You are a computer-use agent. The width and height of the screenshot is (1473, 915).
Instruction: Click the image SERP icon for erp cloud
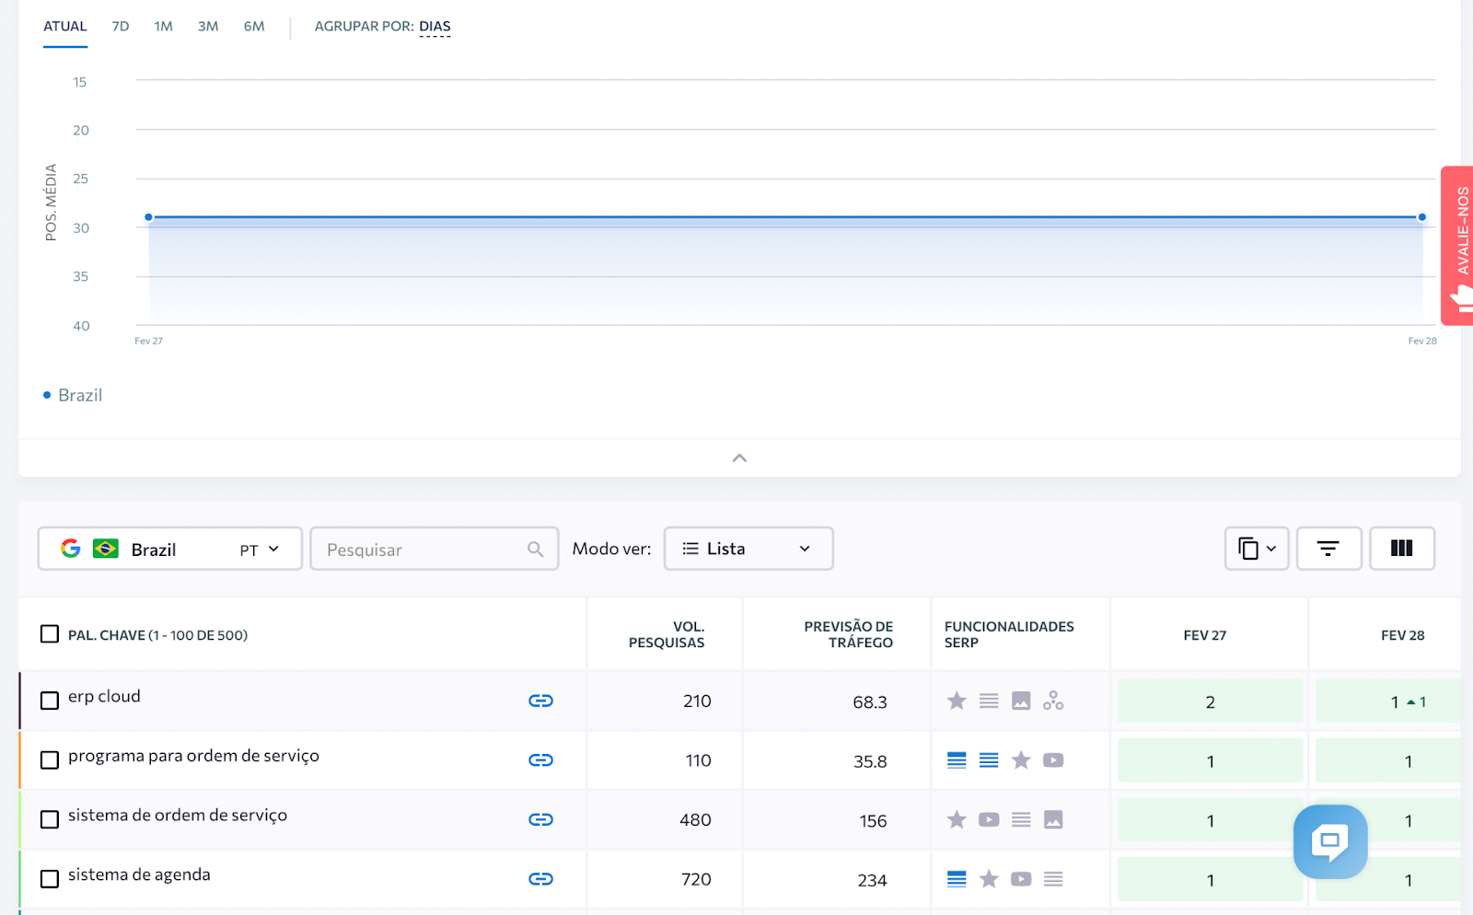[x=1021, y=701]
